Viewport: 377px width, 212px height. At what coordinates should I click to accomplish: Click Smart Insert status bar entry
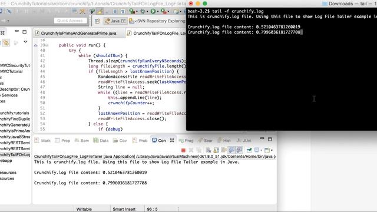tap(124, 209)
